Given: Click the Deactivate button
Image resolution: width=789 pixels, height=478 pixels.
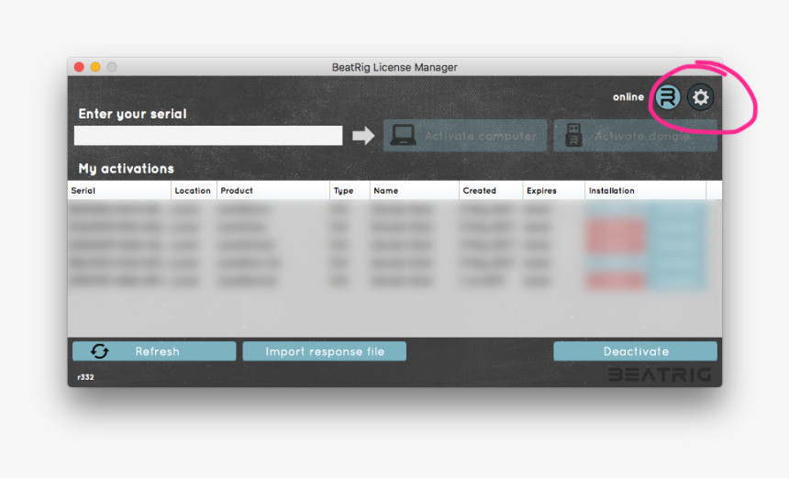Looking at the screenshot, I should tap(635, 351).
